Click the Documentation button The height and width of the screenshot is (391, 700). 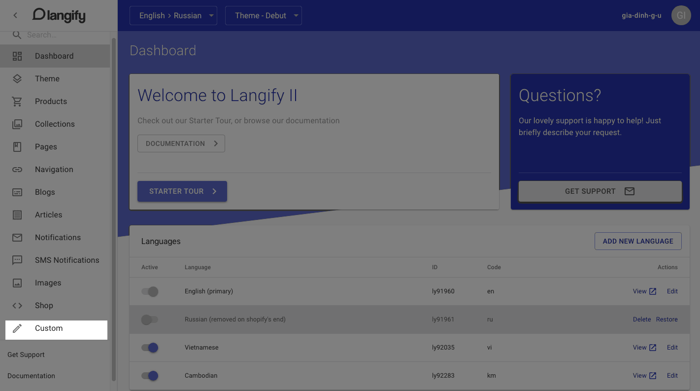coord(181,143)
